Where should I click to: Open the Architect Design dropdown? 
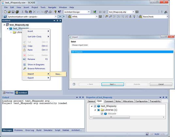pyautogui.click(x=89, y=12)
